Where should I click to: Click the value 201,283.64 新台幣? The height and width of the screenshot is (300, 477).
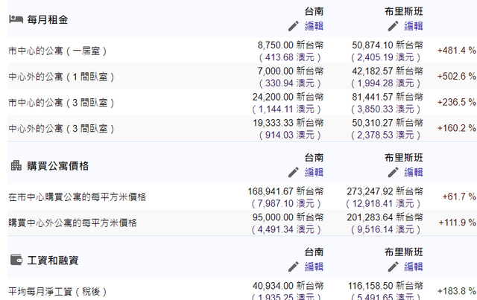(x=385, y=217)
